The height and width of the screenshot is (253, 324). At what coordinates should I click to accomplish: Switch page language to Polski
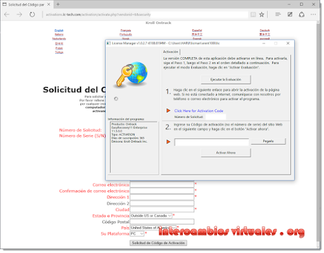[x=59, y=48]
